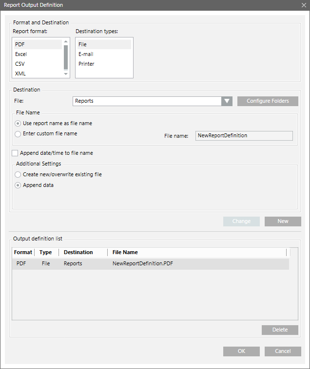Select the NewReportDefinition.PDF list row
The width and height of the screenshot is (310, 369).
coord(150,263)
